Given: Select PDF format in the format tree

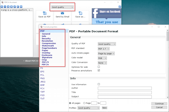Looking at the screenshot, I should 42,31.
